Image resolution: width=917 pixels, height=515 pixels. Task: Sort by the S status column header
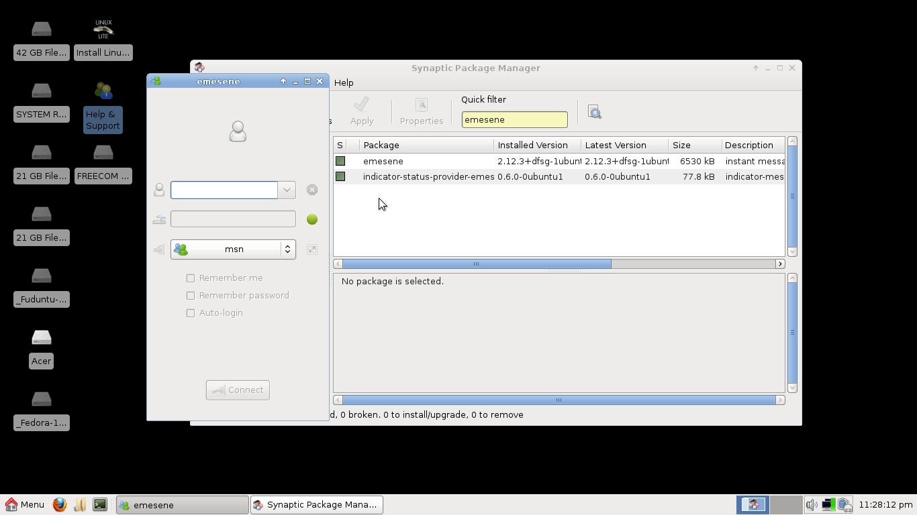point(340,145)
